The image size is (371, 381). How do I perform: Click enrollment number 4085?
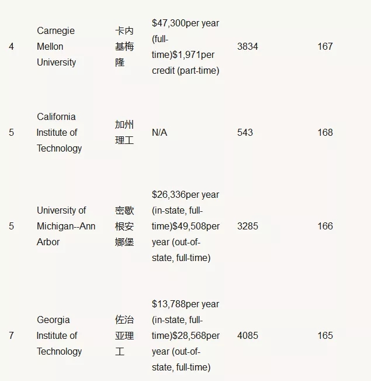point(248,335)
